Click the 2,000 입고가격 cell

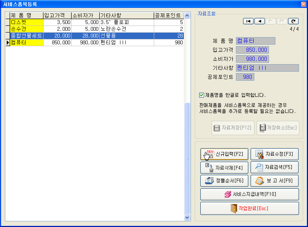[57, 29]
